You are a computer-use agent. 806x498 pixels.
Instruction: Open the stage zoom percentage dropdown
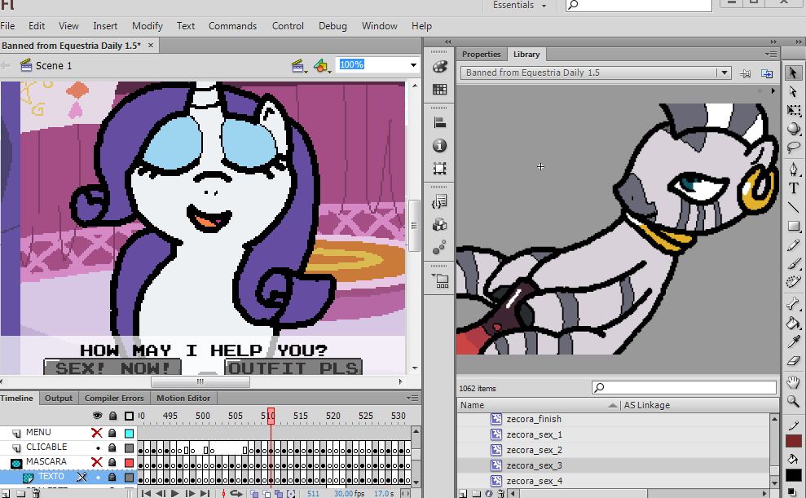413,65
